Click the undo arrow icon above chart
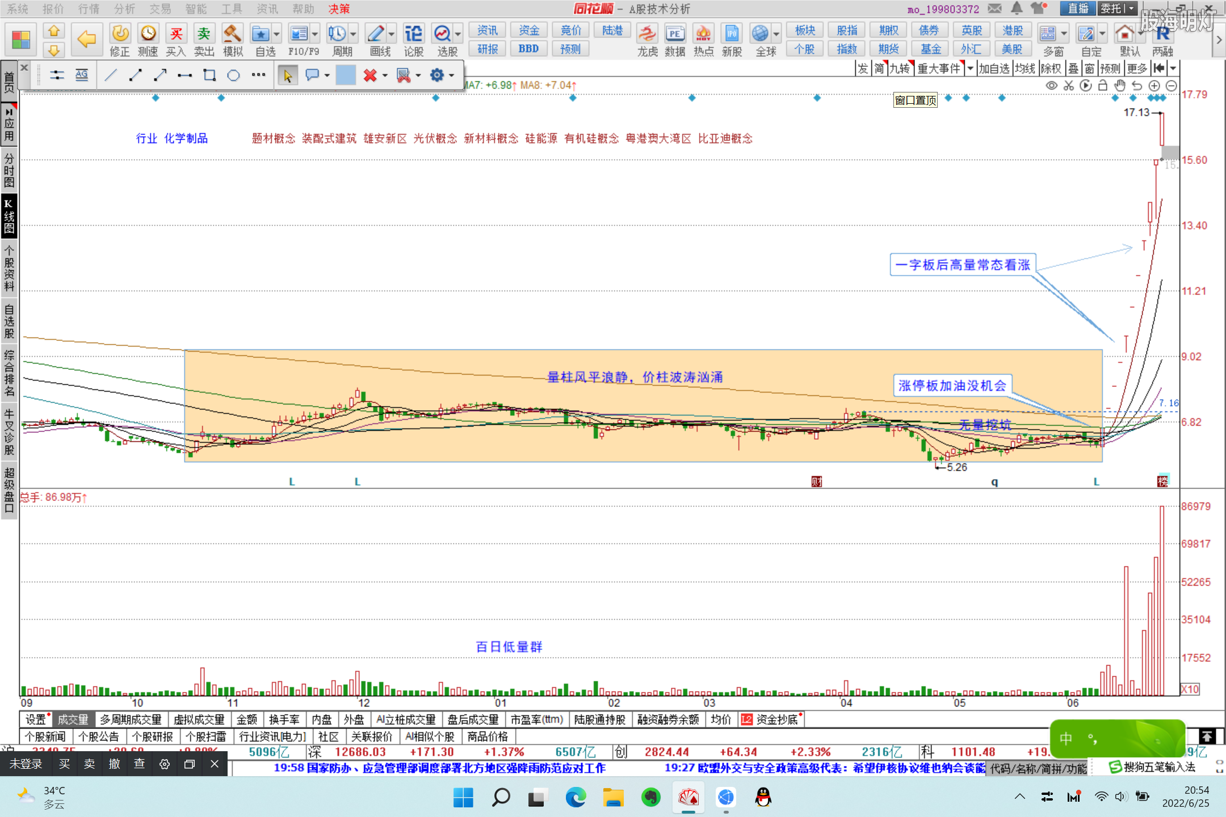Screen dimensions: 1226x817 (x=1137, y=86)
